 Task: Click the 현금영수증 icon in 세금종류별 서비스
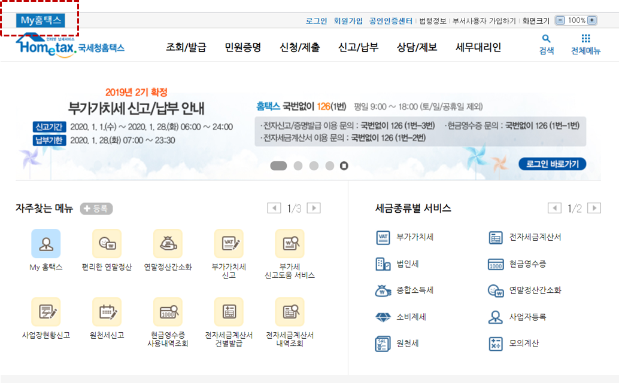tap(496, 264)
